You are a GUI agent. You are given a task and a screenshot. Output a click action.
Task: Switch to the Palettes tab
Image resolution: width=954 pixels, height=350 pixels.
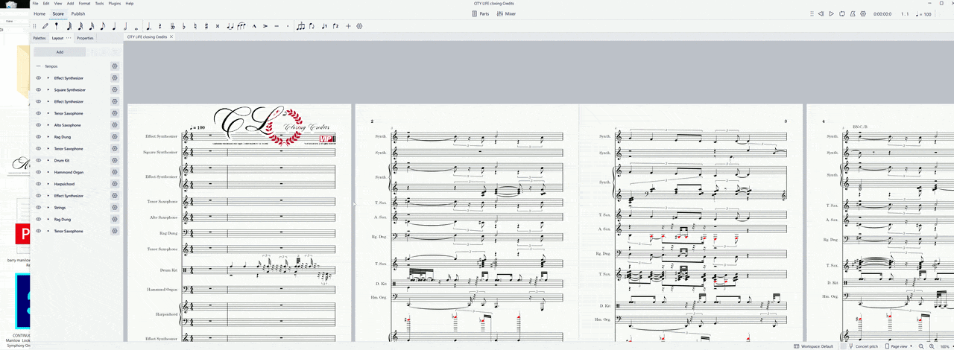39,37
